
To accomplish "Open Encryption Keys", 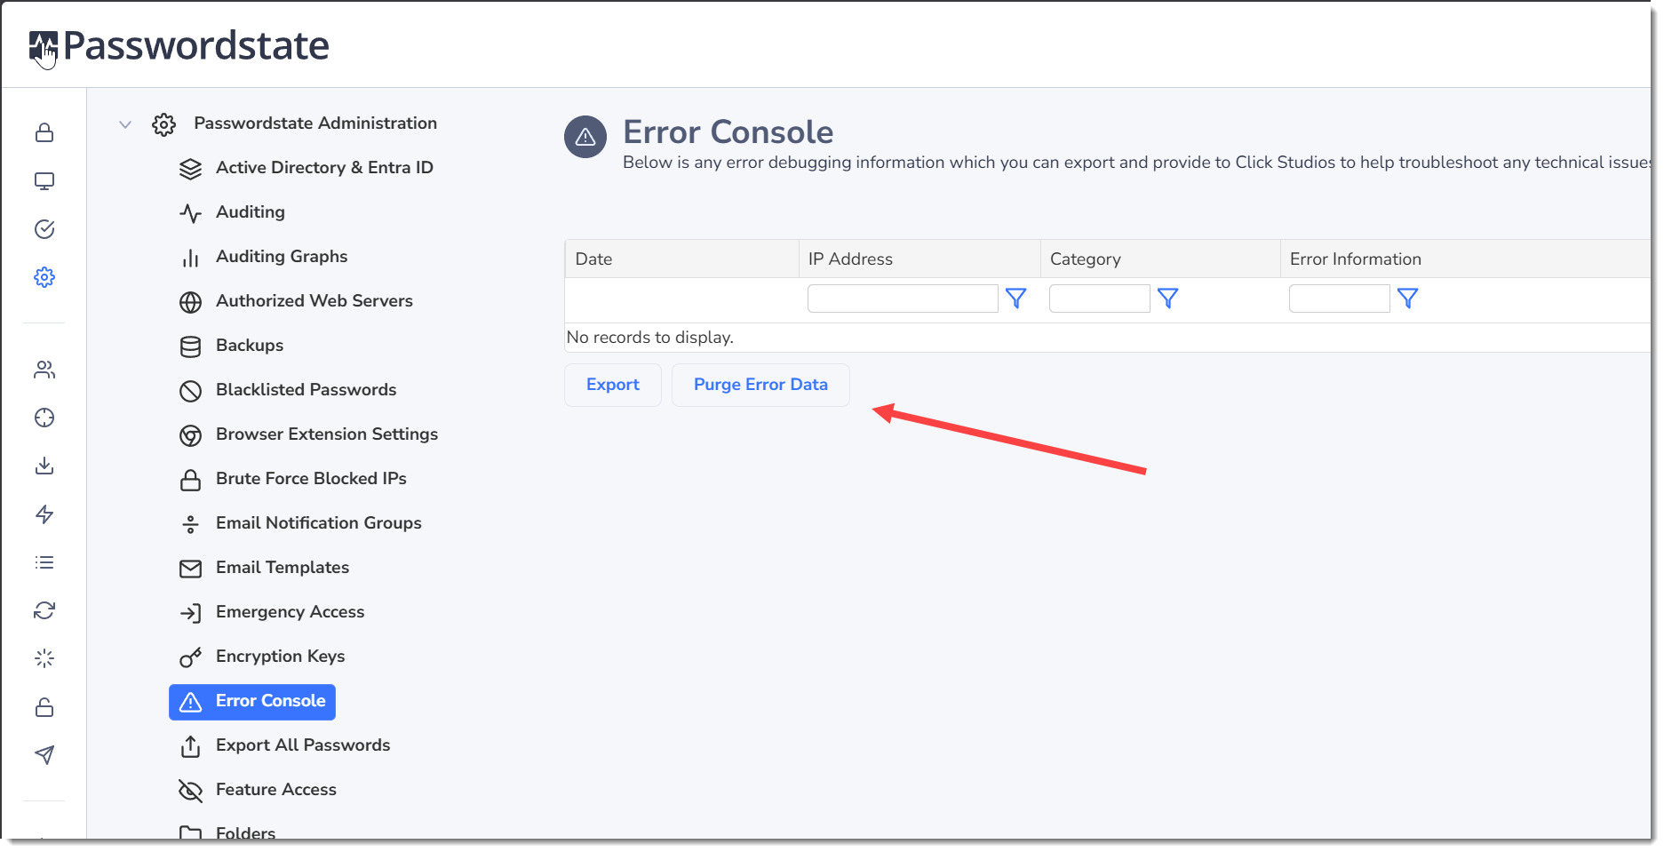I will click(x=281, y=657).
